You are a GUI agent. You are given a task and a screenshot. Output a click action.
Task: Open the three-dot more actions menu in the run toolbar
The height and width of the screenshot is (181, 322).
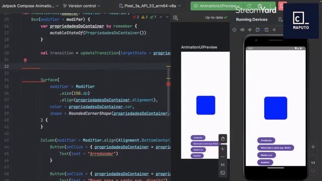pos(271,6)
